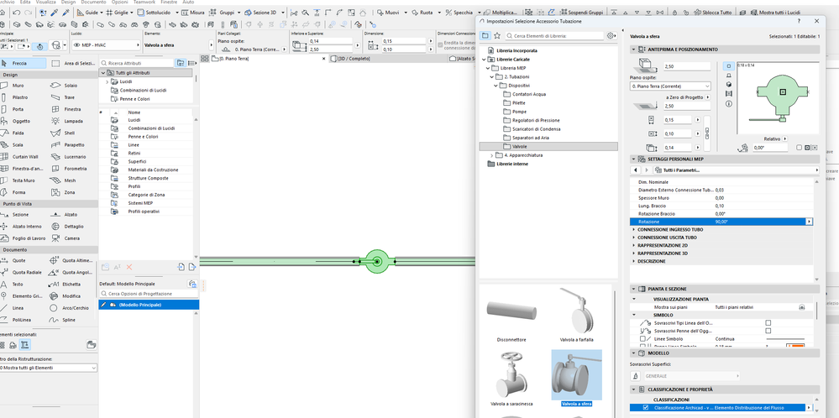Switch library browser to favorites star view
This screenshot has height=418, width=839.
[497, 36]
